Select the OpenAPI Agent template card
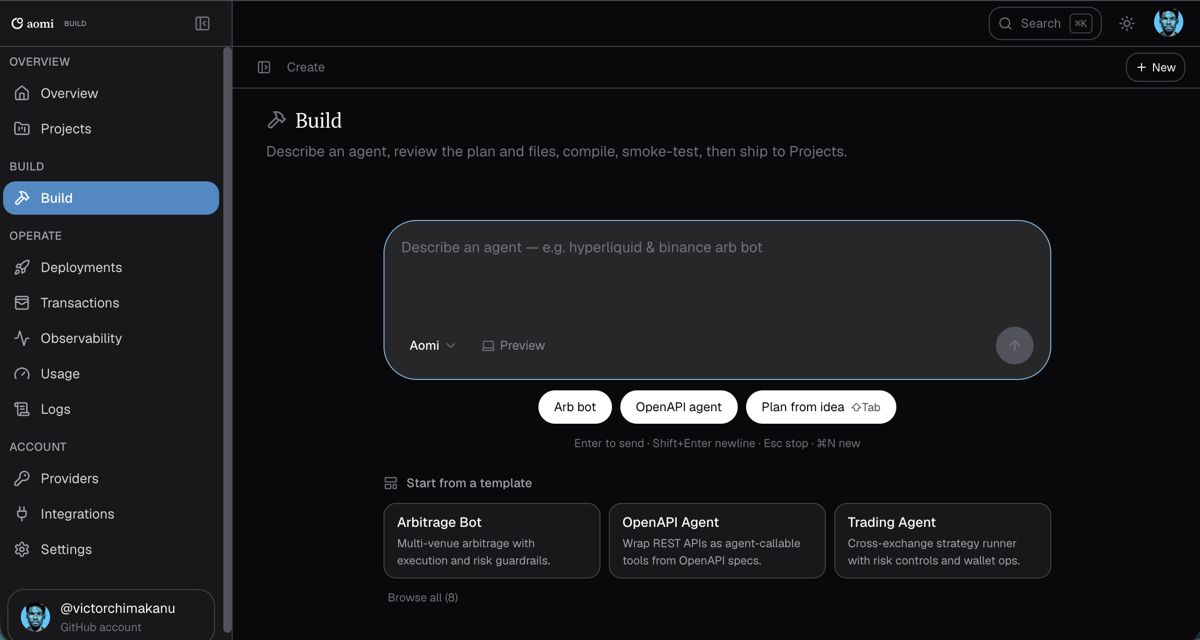The height and width of the screenshot is (640, 1200). (x=717, y=540)
